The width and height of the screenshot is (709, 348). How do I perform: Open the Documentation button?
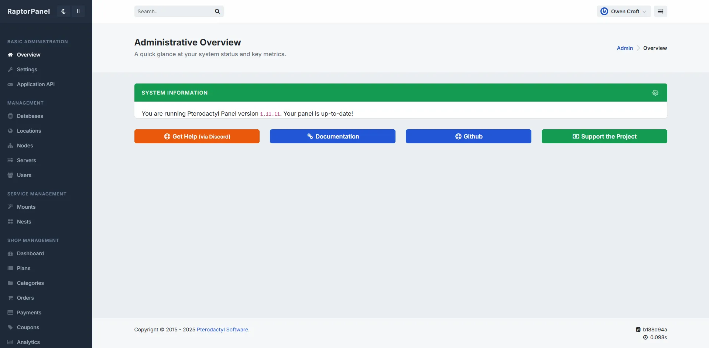332,136
